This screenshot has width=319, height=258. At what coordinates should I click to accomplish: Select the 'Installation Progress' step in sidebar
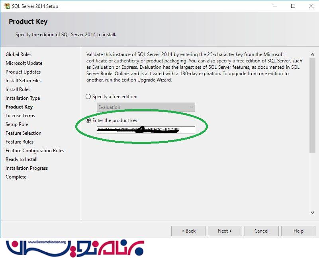27,168
